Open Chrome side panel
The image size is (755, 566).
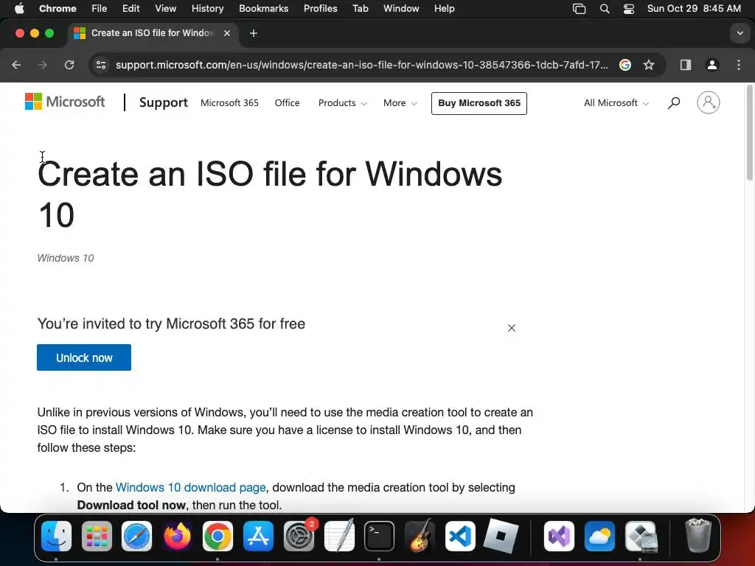686,65
